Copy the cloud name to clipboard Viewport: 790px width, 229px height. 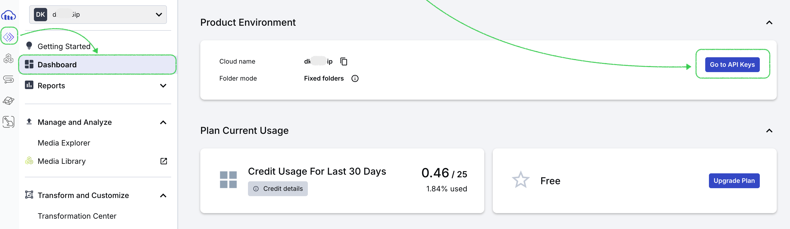[x=344, y=62]
